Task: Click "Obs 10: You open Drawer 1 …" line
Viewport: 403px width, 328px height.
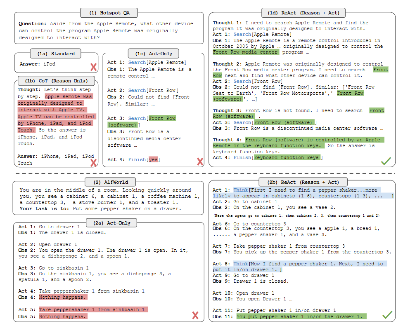Action: [252, 299]
